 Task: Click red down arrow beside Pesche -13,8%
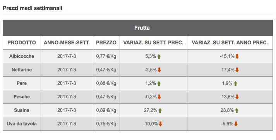pos(237,97)
